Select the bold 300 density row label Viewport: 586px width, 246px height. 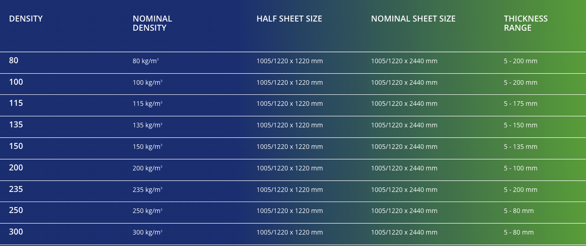16,232
